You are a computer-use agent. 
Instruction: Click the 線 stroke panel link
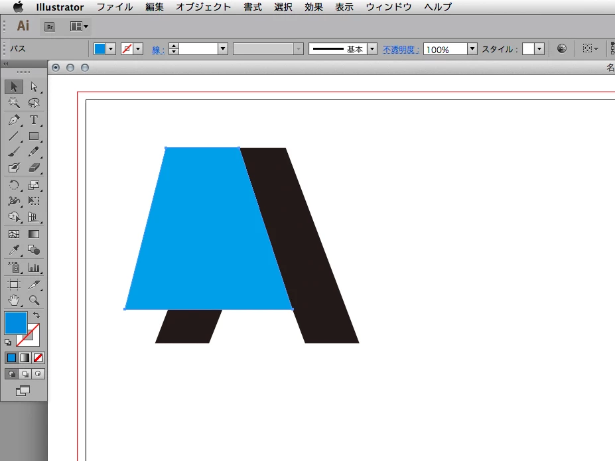coord(158,50)
